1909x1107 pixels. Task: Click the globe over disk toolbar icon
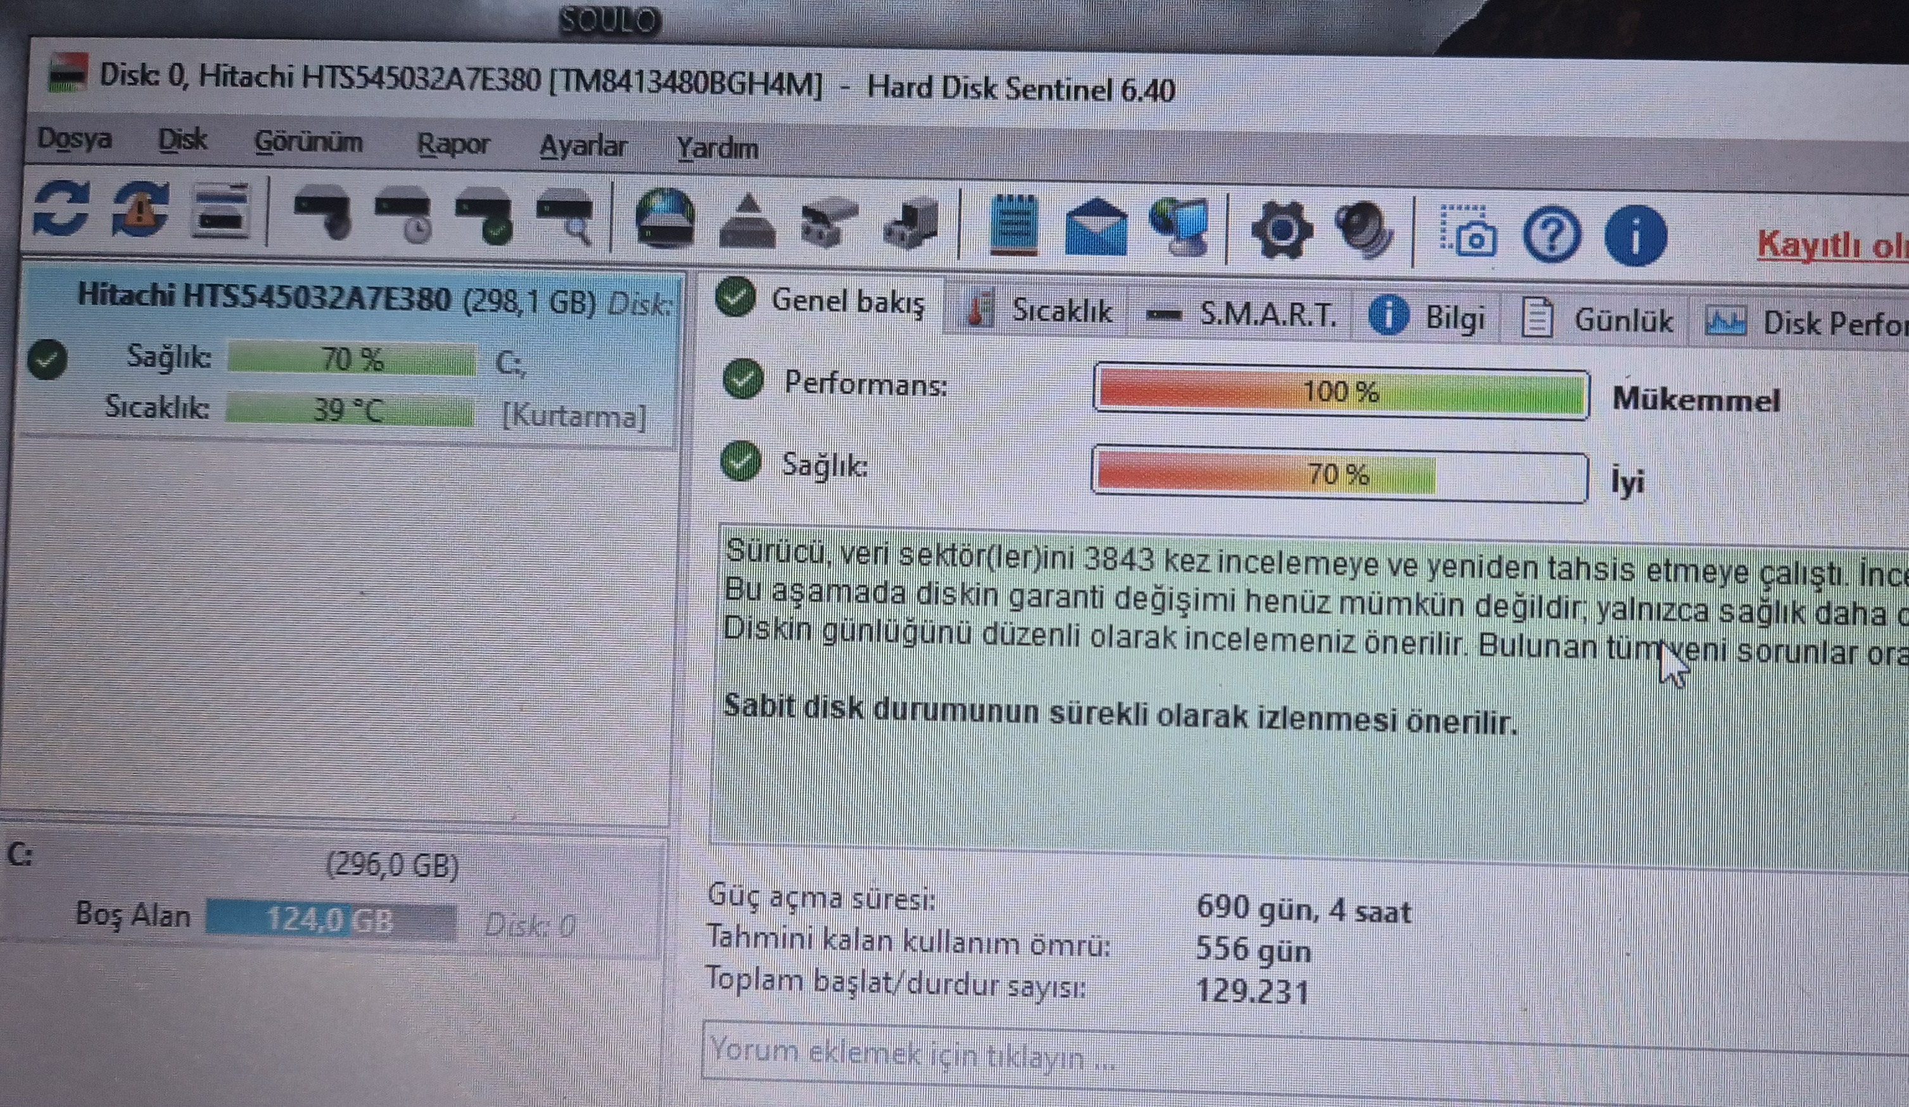point(666,218)
